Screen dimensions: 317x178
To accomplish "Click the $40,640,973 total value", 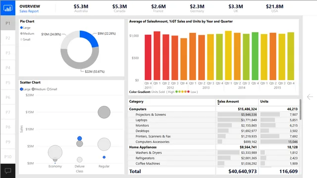I will point(242,172).
